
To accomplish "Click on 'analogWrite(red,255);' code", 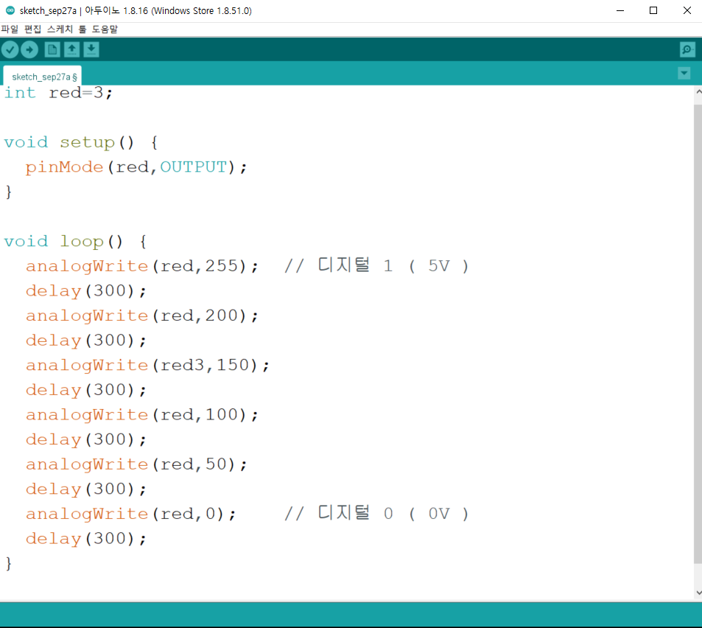I will coord(142,266).
